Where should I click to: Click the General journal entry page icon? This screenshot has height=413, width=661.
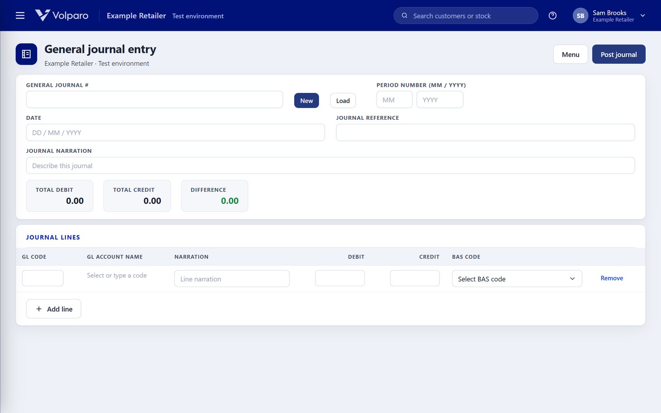[26, 54]
